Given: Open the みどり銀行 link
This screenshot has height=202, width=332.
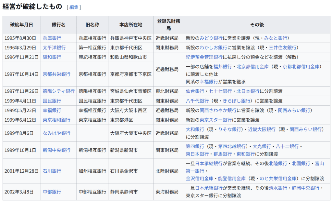Looking at the screenshot, I should coord(211,38).
